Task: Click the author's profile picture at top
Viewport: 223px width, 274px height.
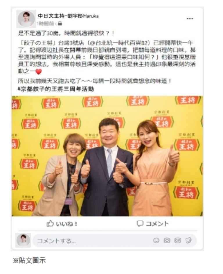Action: point(26,19)
